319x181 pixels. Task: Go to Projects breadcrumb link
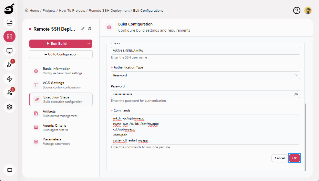49,11
